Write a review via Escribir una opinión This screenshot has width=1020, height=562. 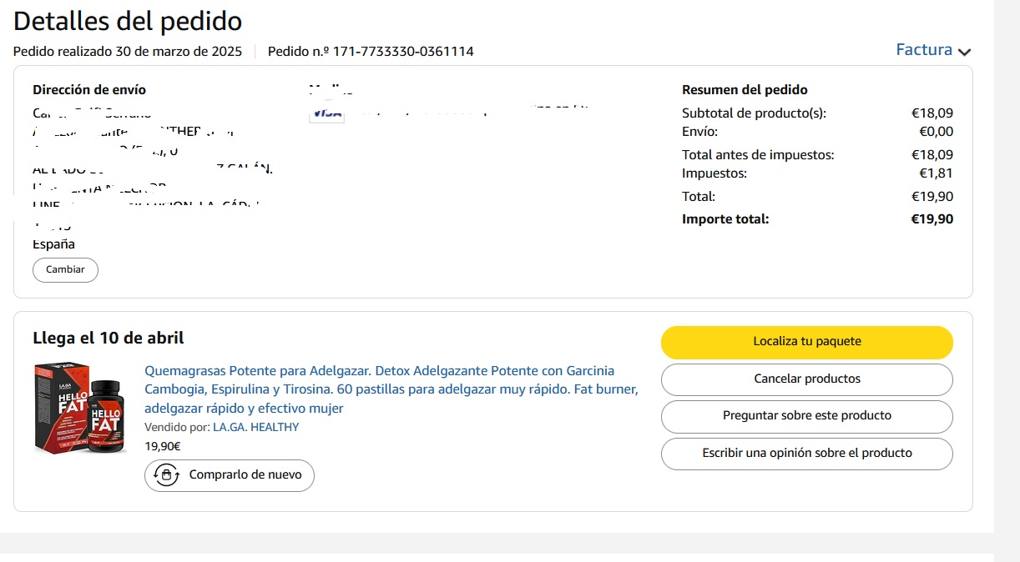point(806,454)
